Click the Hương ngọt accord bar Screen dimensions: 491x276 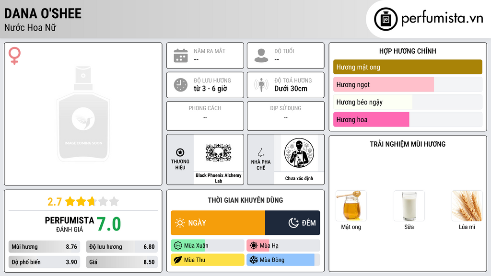pyautogui.click(x=408, y=84)
